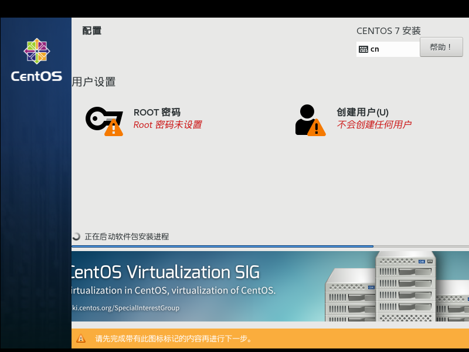Click the CentOS pinwheel logo in sidebar
The height and width of the screenshot is (352, 469).
point(36,52)
